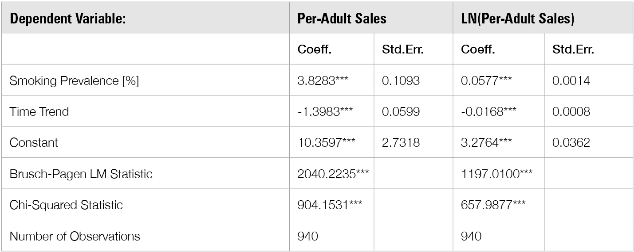Click the Number of Observations label
Image resolution: width=634 pixels, height=252 pixels.
coord(75,236)
